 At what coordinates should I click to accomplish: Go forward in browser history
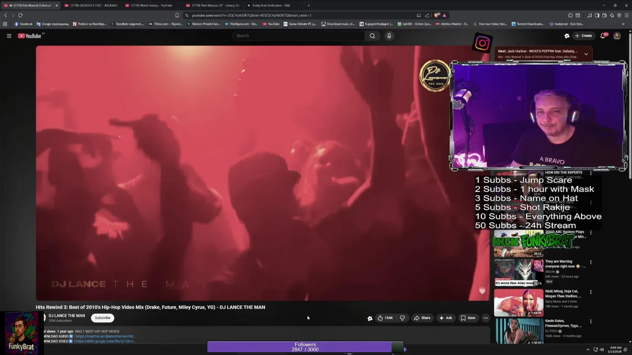click(x=13, y=15)
